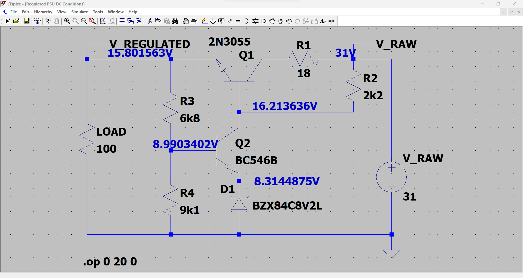
Task: Click the Cut scissors icon
Action: click(150, 21)
